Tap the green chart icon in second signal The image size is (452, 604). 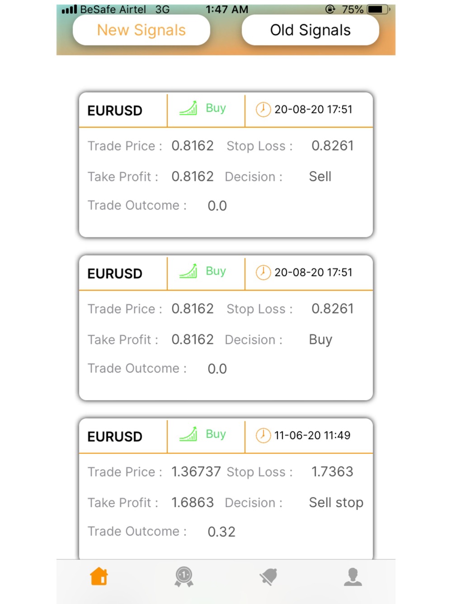pos(188,271)
